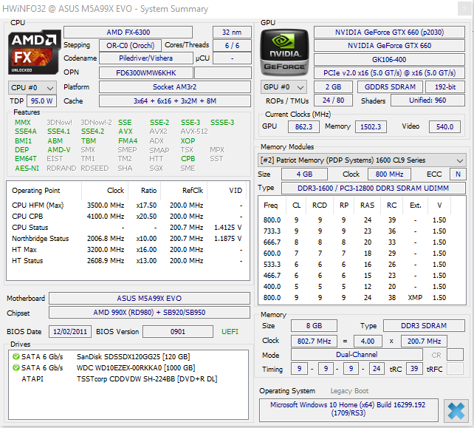474x428 pixels.
Task: Click the CPU CPB operating point row
Action: click(127, 217)
